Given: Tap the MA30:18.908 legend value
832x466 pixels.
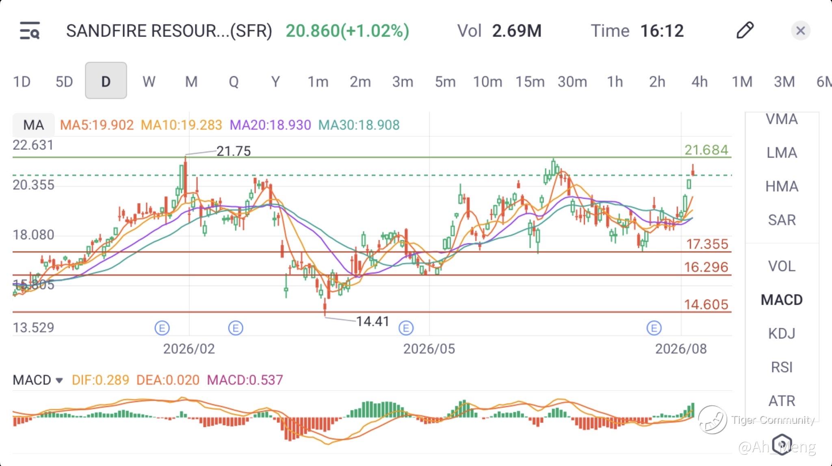Looking at the screenshot, I should point(359,125).
